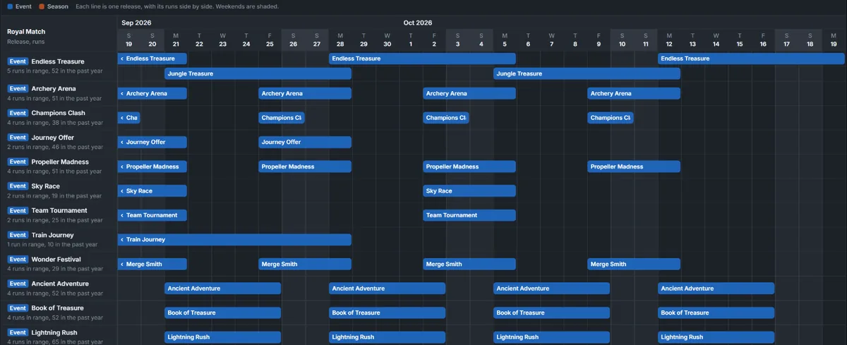The width and height of the screenshot is (847, 345).
Task: Click the Monday Sep 21 date header
Action: coord(176,40)
